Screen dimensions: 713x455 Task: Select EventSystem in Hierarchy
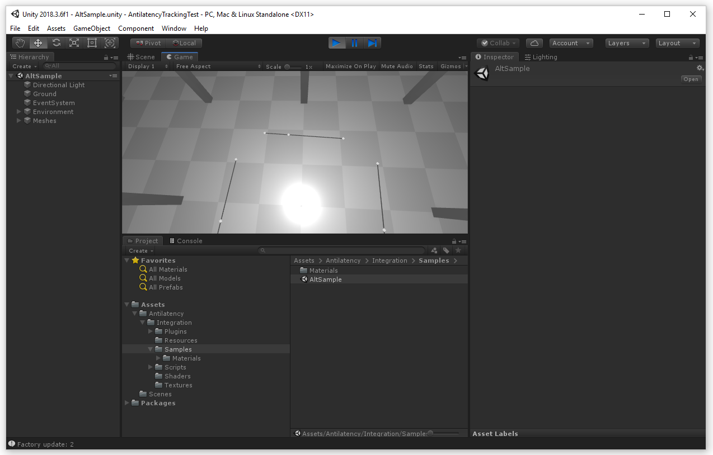54,103
